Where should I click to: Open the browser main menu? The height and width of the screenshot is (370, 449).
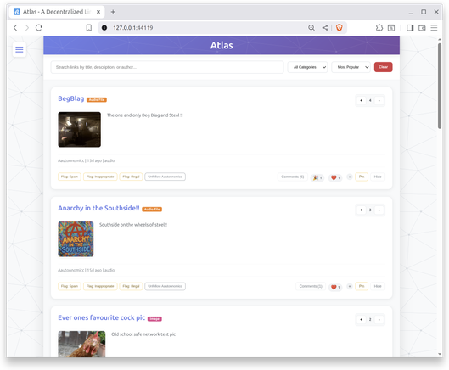tap(434, 28)
